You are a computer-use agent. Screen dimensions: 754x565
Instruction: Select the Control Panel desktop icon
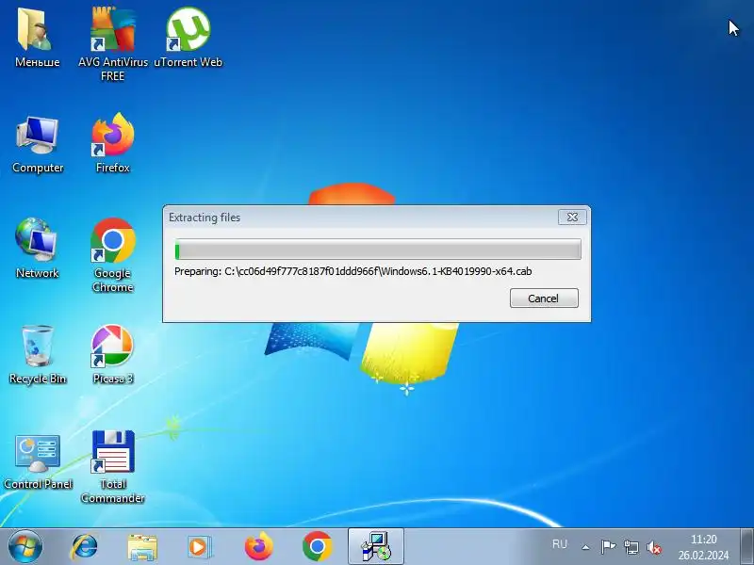pyautogui.click(x=38, y=461)
